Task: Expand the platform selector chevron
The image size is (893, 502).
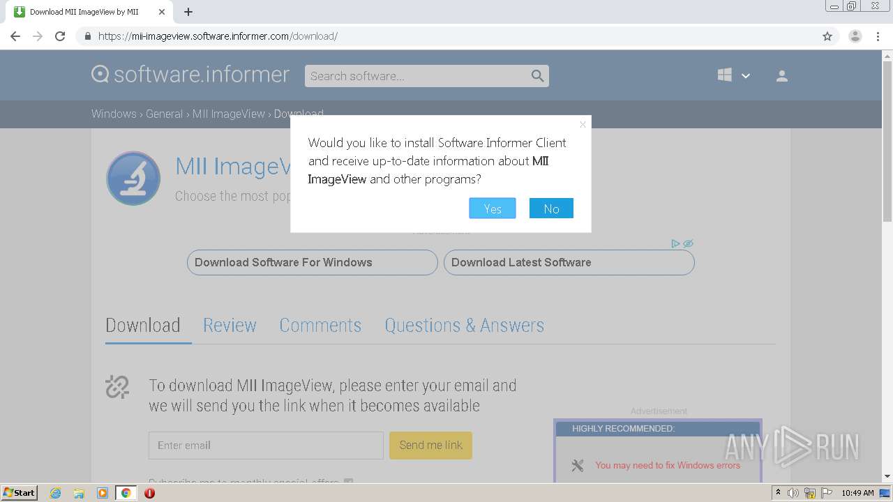Action: point(746,76)
